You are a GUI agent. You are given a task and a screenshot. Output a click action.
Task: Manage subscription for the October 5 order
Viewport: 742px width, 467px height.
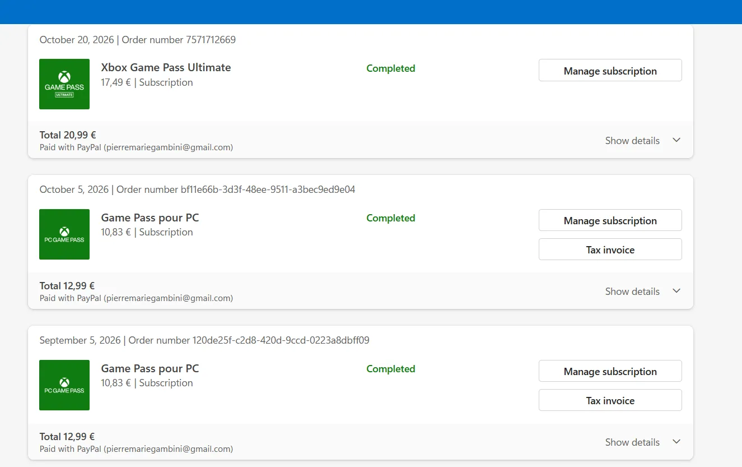point(610,220)
